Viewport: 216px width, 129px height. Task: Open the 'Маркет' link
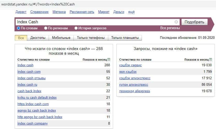tap(104, 12)
